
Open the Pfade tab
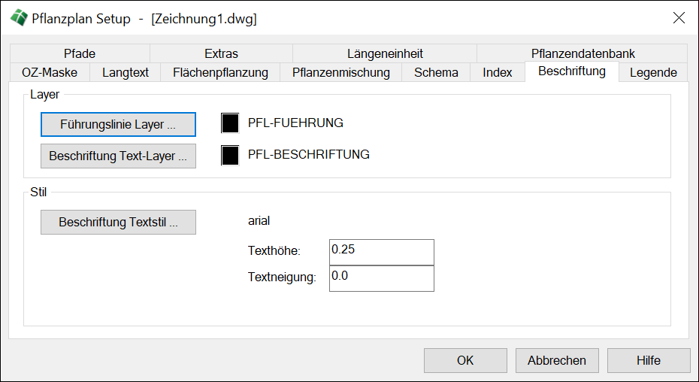80,53
